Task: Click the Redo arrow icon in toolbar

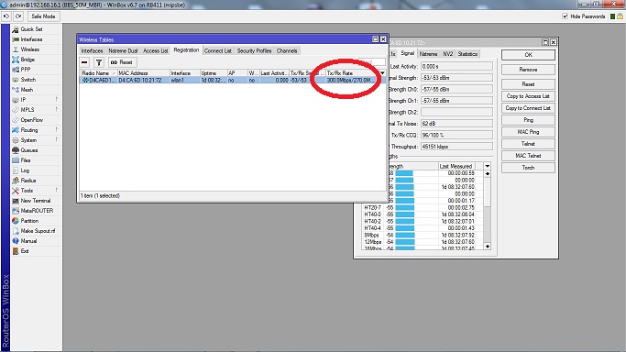Action: click(x=18, y=16)
